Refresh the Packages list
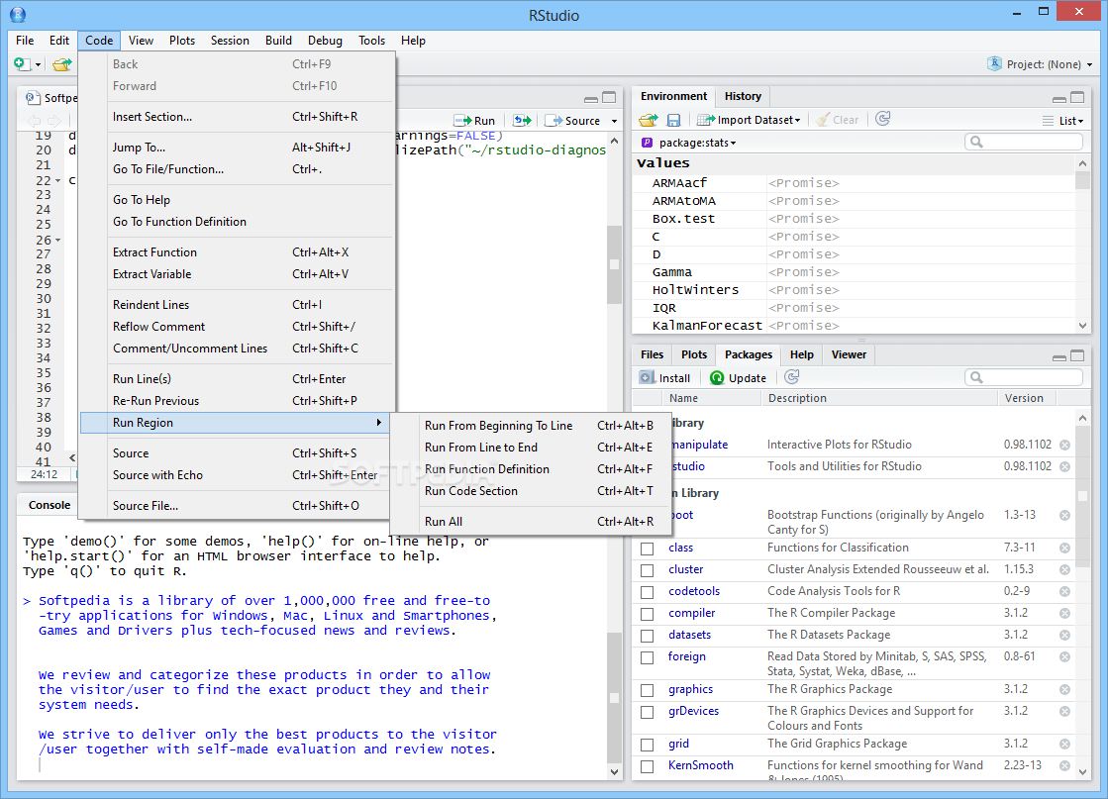 click(x=792, y=377)
